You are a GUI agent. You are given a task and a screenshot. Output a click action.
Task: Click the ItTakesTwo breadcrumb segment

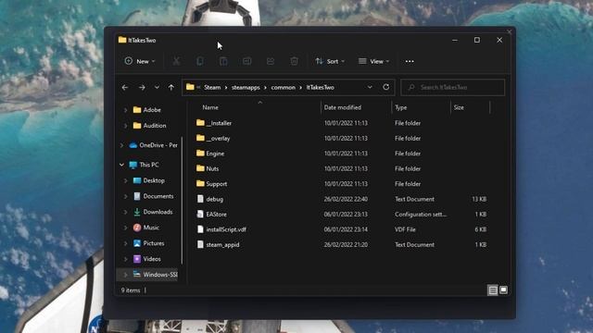(320, 87)
